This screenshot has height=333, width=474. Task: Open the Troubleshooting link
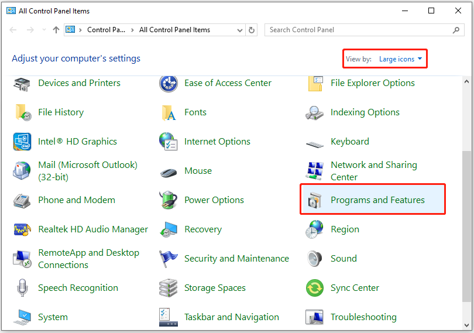363,317
